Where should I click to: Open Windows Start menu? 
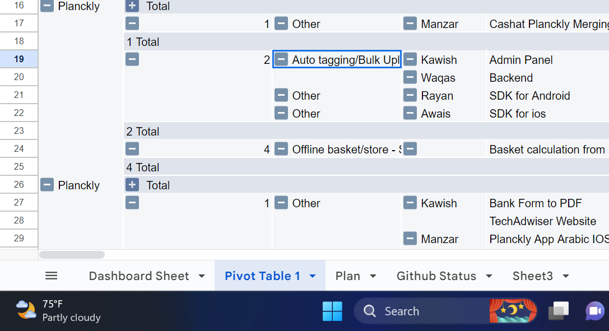point(332,311)
